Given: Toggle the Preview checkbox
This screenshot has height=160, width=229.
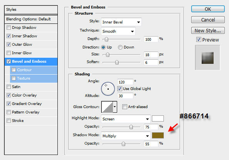Looking at the screenshot, I should click(x=199, y=40).
